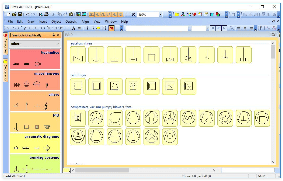This screenshot has width=283, height=181.
Task: Close the P&ID symbol panel
Action: coord(274,34)
